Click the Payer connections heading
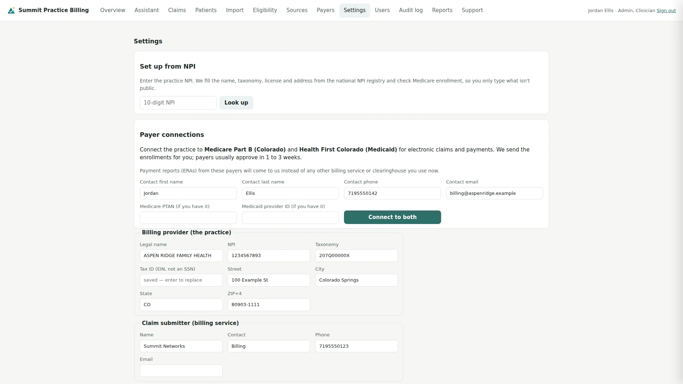Image resolution: width=683 pixels, height=384 pixels. click(172, 135)
